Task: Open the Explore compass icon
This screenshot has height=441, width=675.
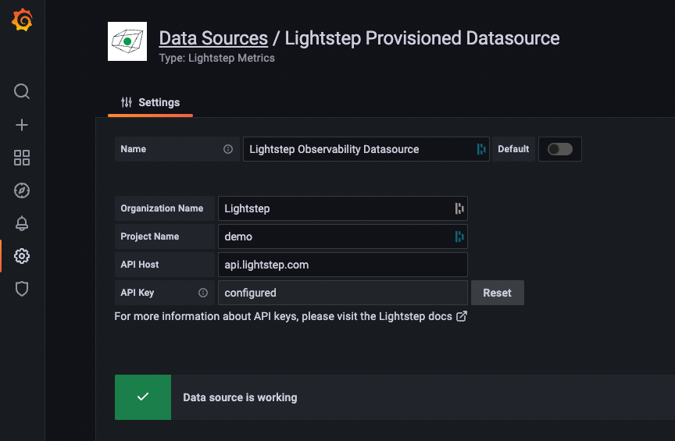Action: (x=22, y=190)
